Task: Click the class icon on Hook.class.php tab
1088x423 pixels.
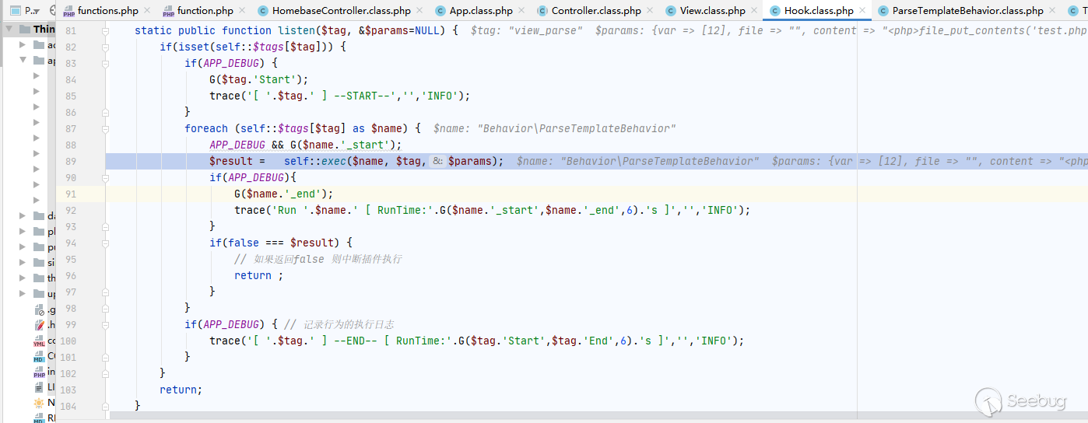Action: (x=775, y=11)
